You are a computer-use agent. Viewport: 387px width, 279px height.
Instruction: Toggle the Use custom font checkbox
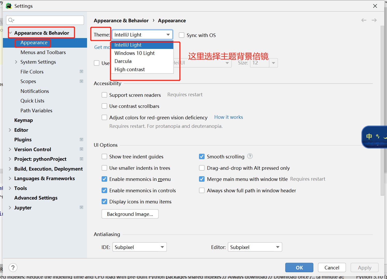97,63
